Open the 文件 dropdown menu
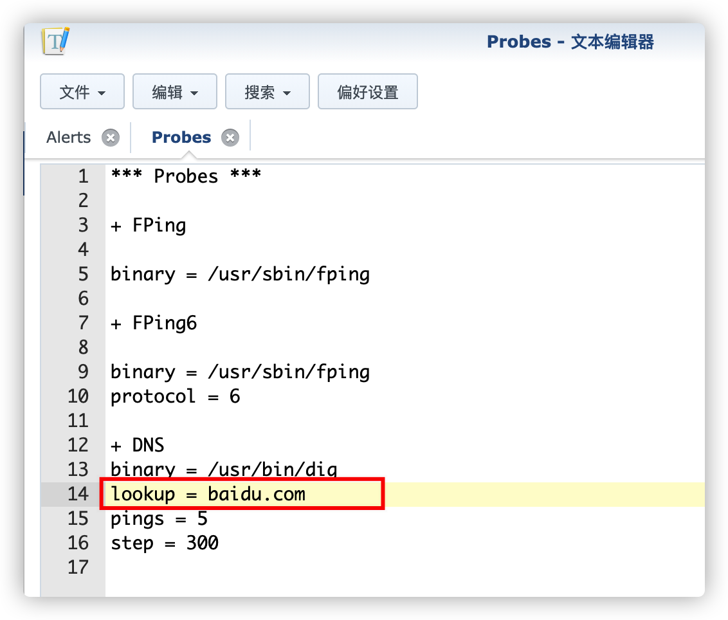The width and height of the screenshot is (728, 620). (x=82, y=92)
